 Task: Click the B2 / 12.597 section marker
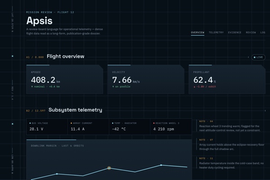36,111
